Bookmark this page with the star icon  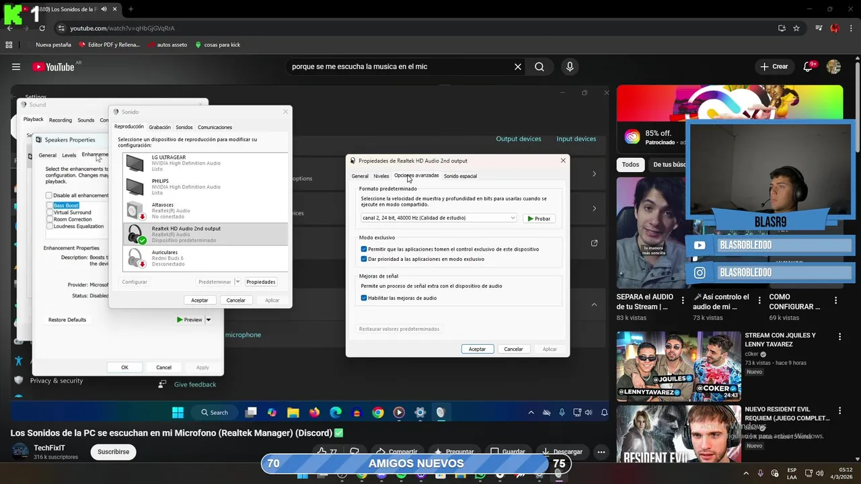tap(796, 28)
